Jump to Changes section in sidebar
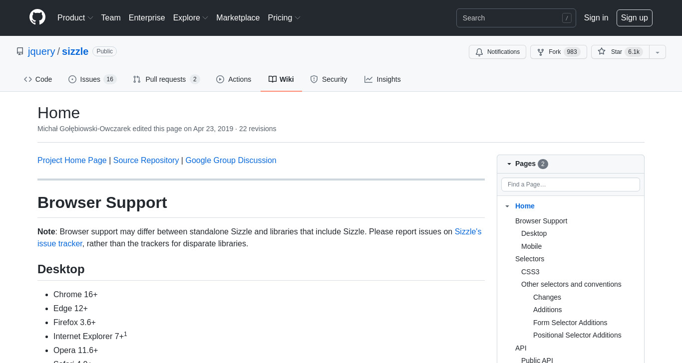 coord(547,297)
